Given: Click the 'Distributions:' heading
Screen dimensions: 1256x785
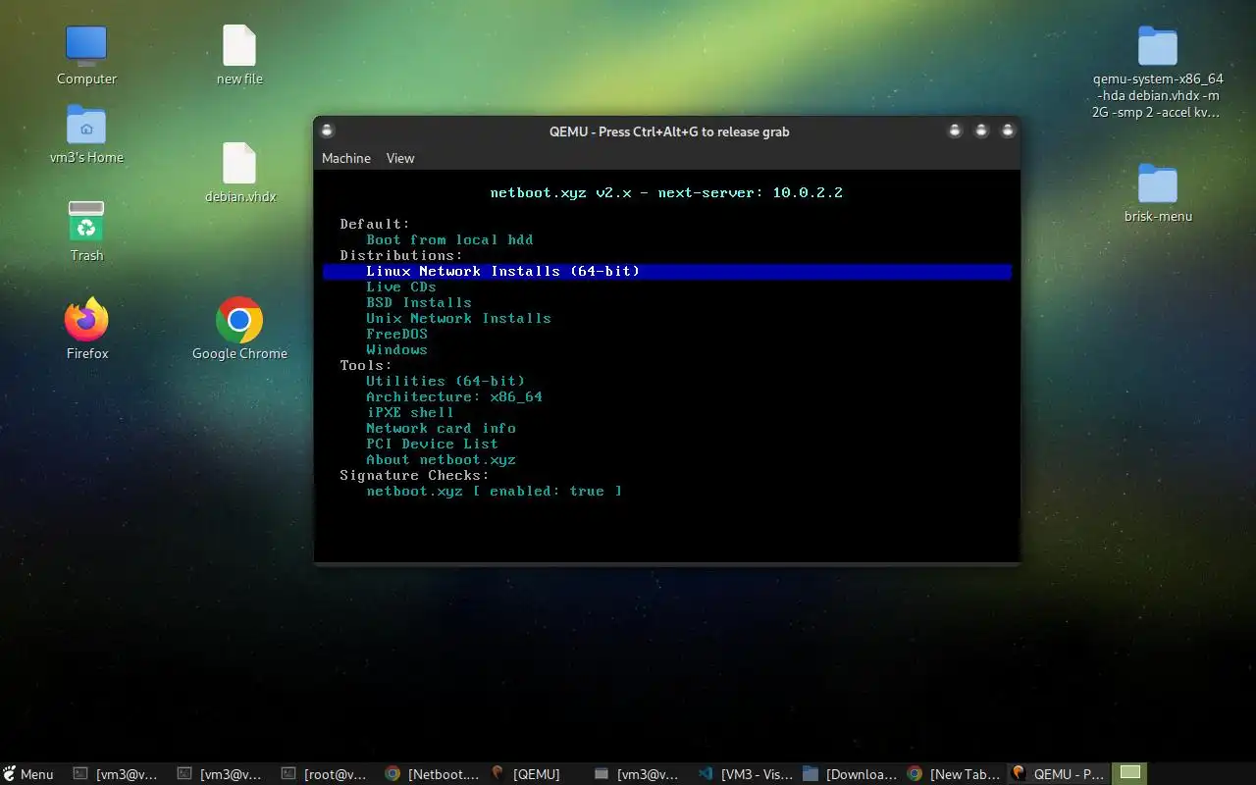Looking at the screenshot, I should (401, 255).
